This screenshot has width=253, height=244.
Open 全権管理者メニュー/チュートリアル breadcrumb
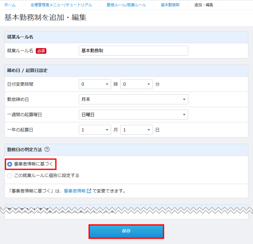61,5
